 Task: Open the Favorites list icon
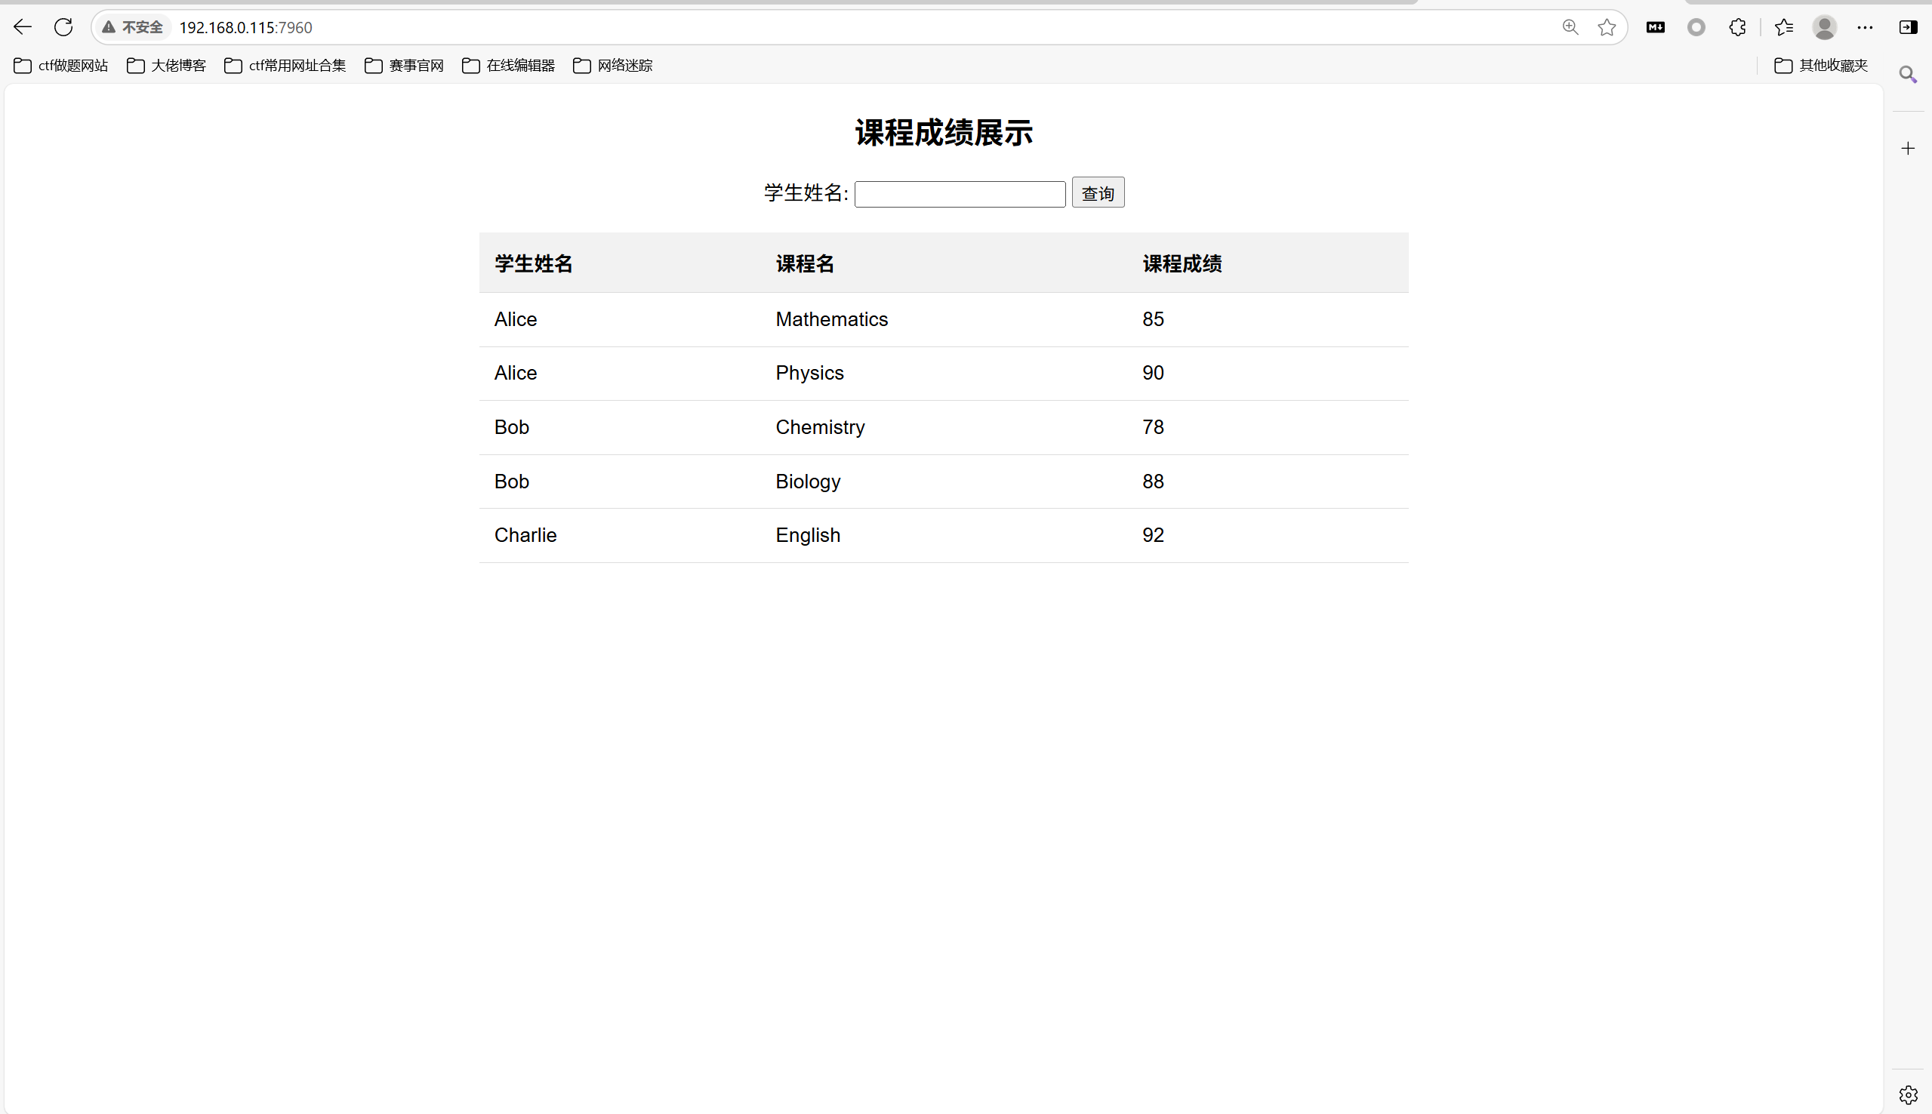1784,27
